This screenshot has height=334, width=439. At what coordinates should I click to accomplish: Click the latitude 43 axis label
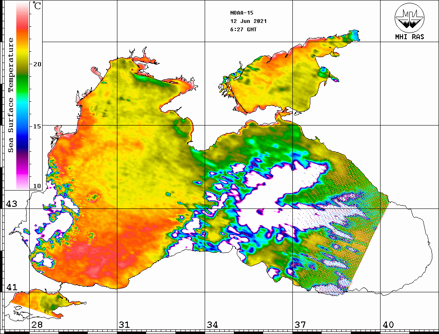tap(11, 204)
